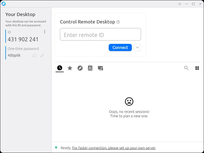
Task: Open the set up your own server link
Action: click(114, 148)
